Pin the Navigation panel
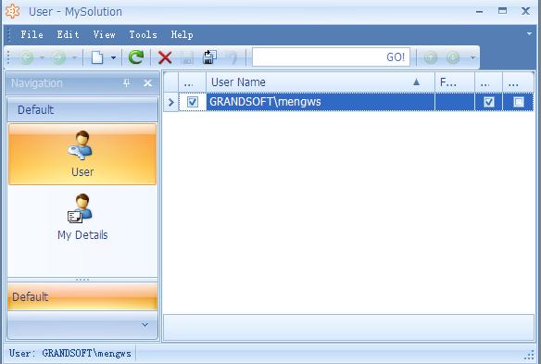Screen dimensions: 541x364 [x=127, y=82]
